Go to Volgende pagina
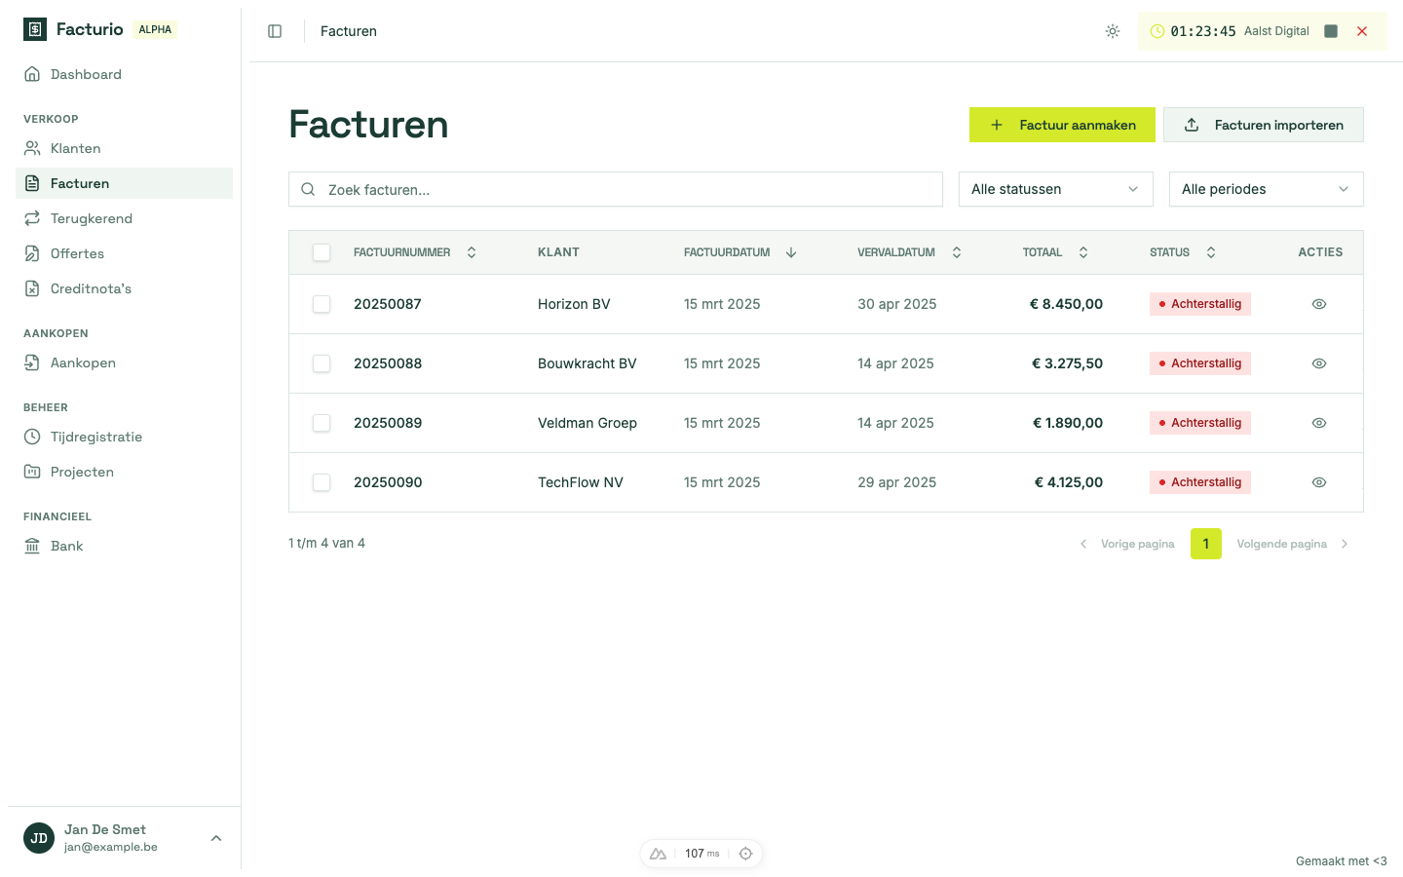 click(1293, 544)
